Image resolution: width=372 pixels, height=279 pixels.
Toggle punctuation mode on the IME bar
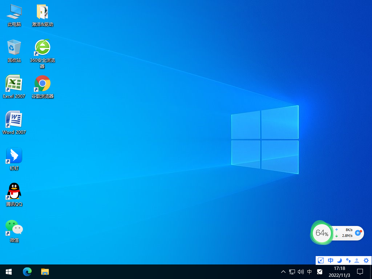tap(348, 260)
